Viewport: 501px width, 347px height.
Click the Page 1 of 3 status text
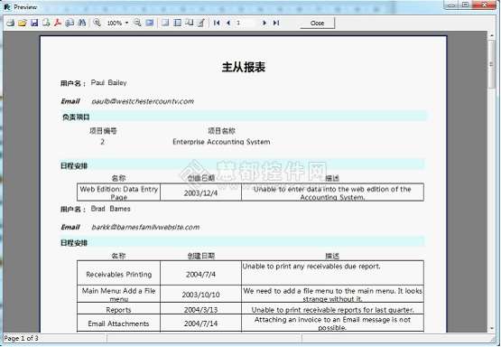(x=21, y=338)
